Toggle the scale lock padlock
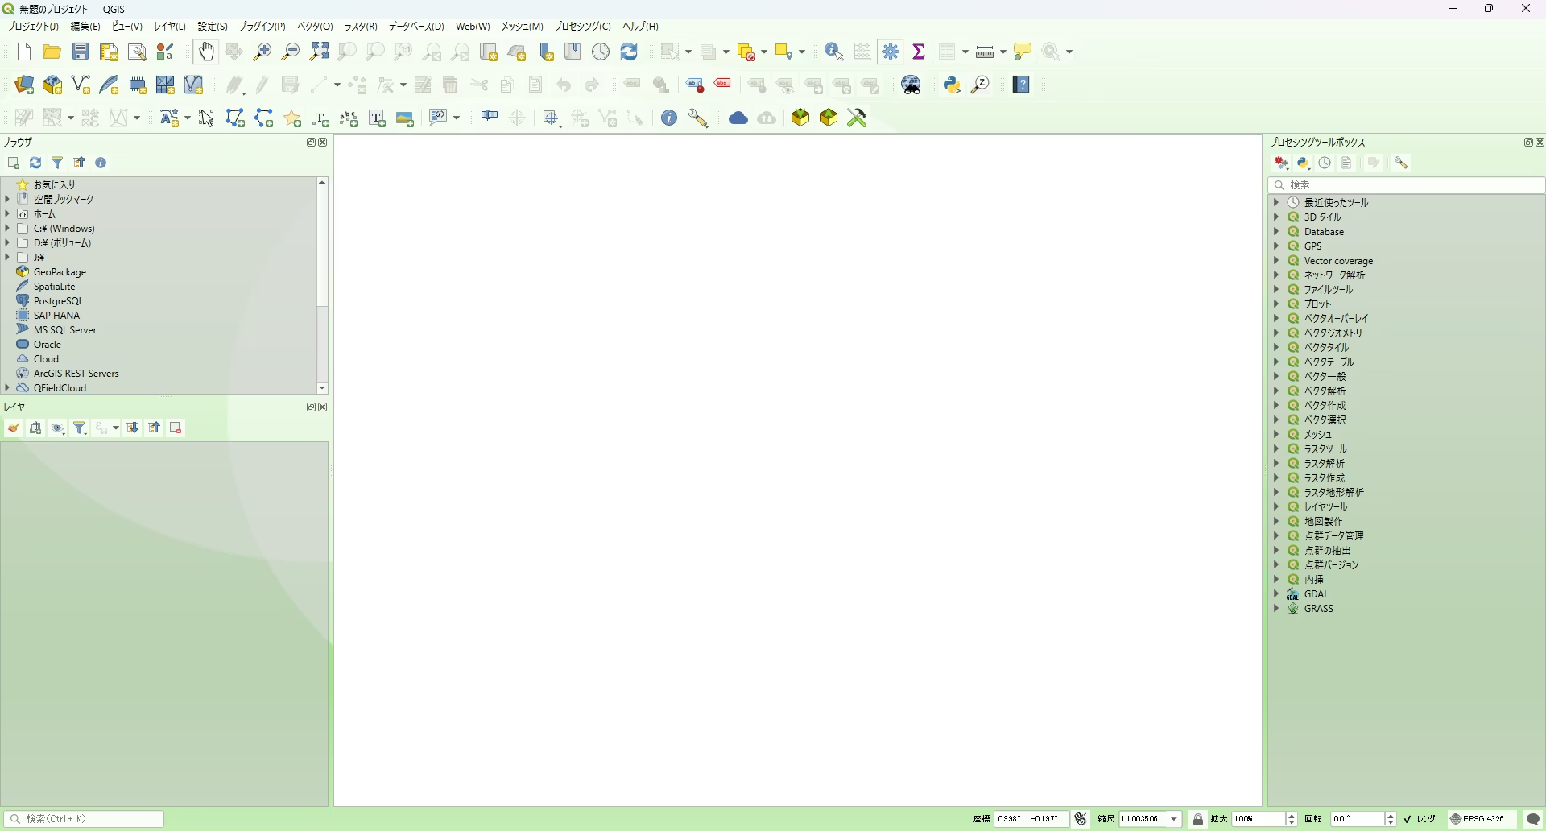Screen dimensions: 1546x831 (1199, 820)
